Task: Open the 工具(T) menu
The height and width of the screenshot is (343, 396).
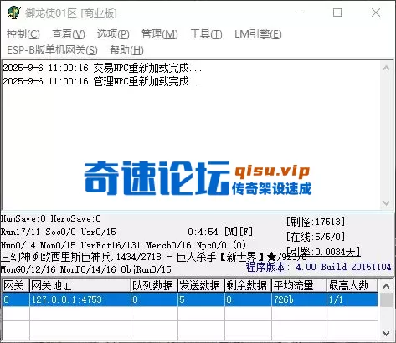Action: coord(206,34)
